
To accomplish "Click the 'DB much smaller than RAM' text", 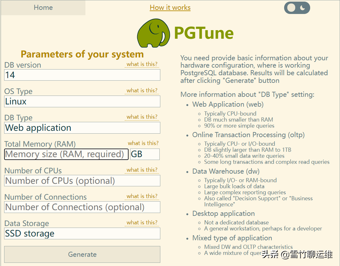I will click(x=238, y=120).
